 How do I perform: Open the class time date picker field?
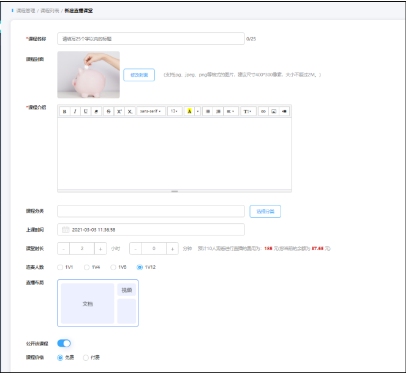151,229
